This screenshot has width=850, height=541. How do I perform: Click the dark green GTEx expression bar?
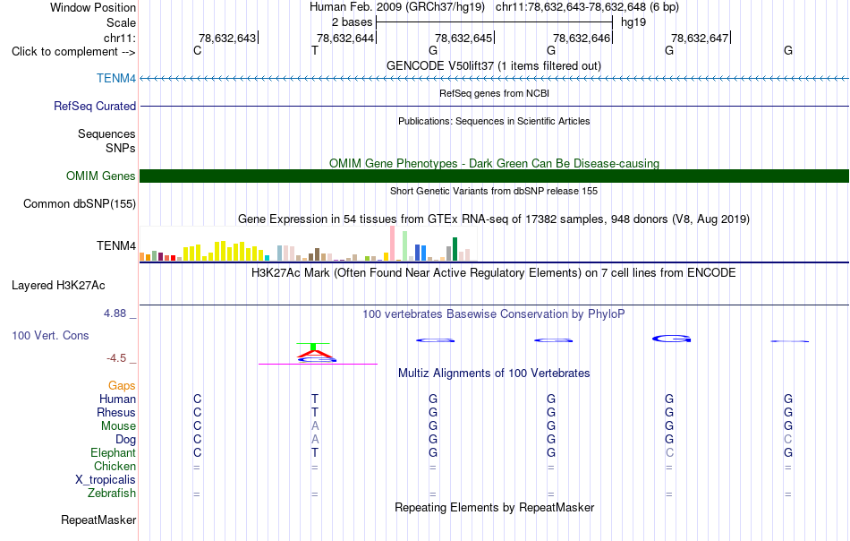[x=455, y=249]
